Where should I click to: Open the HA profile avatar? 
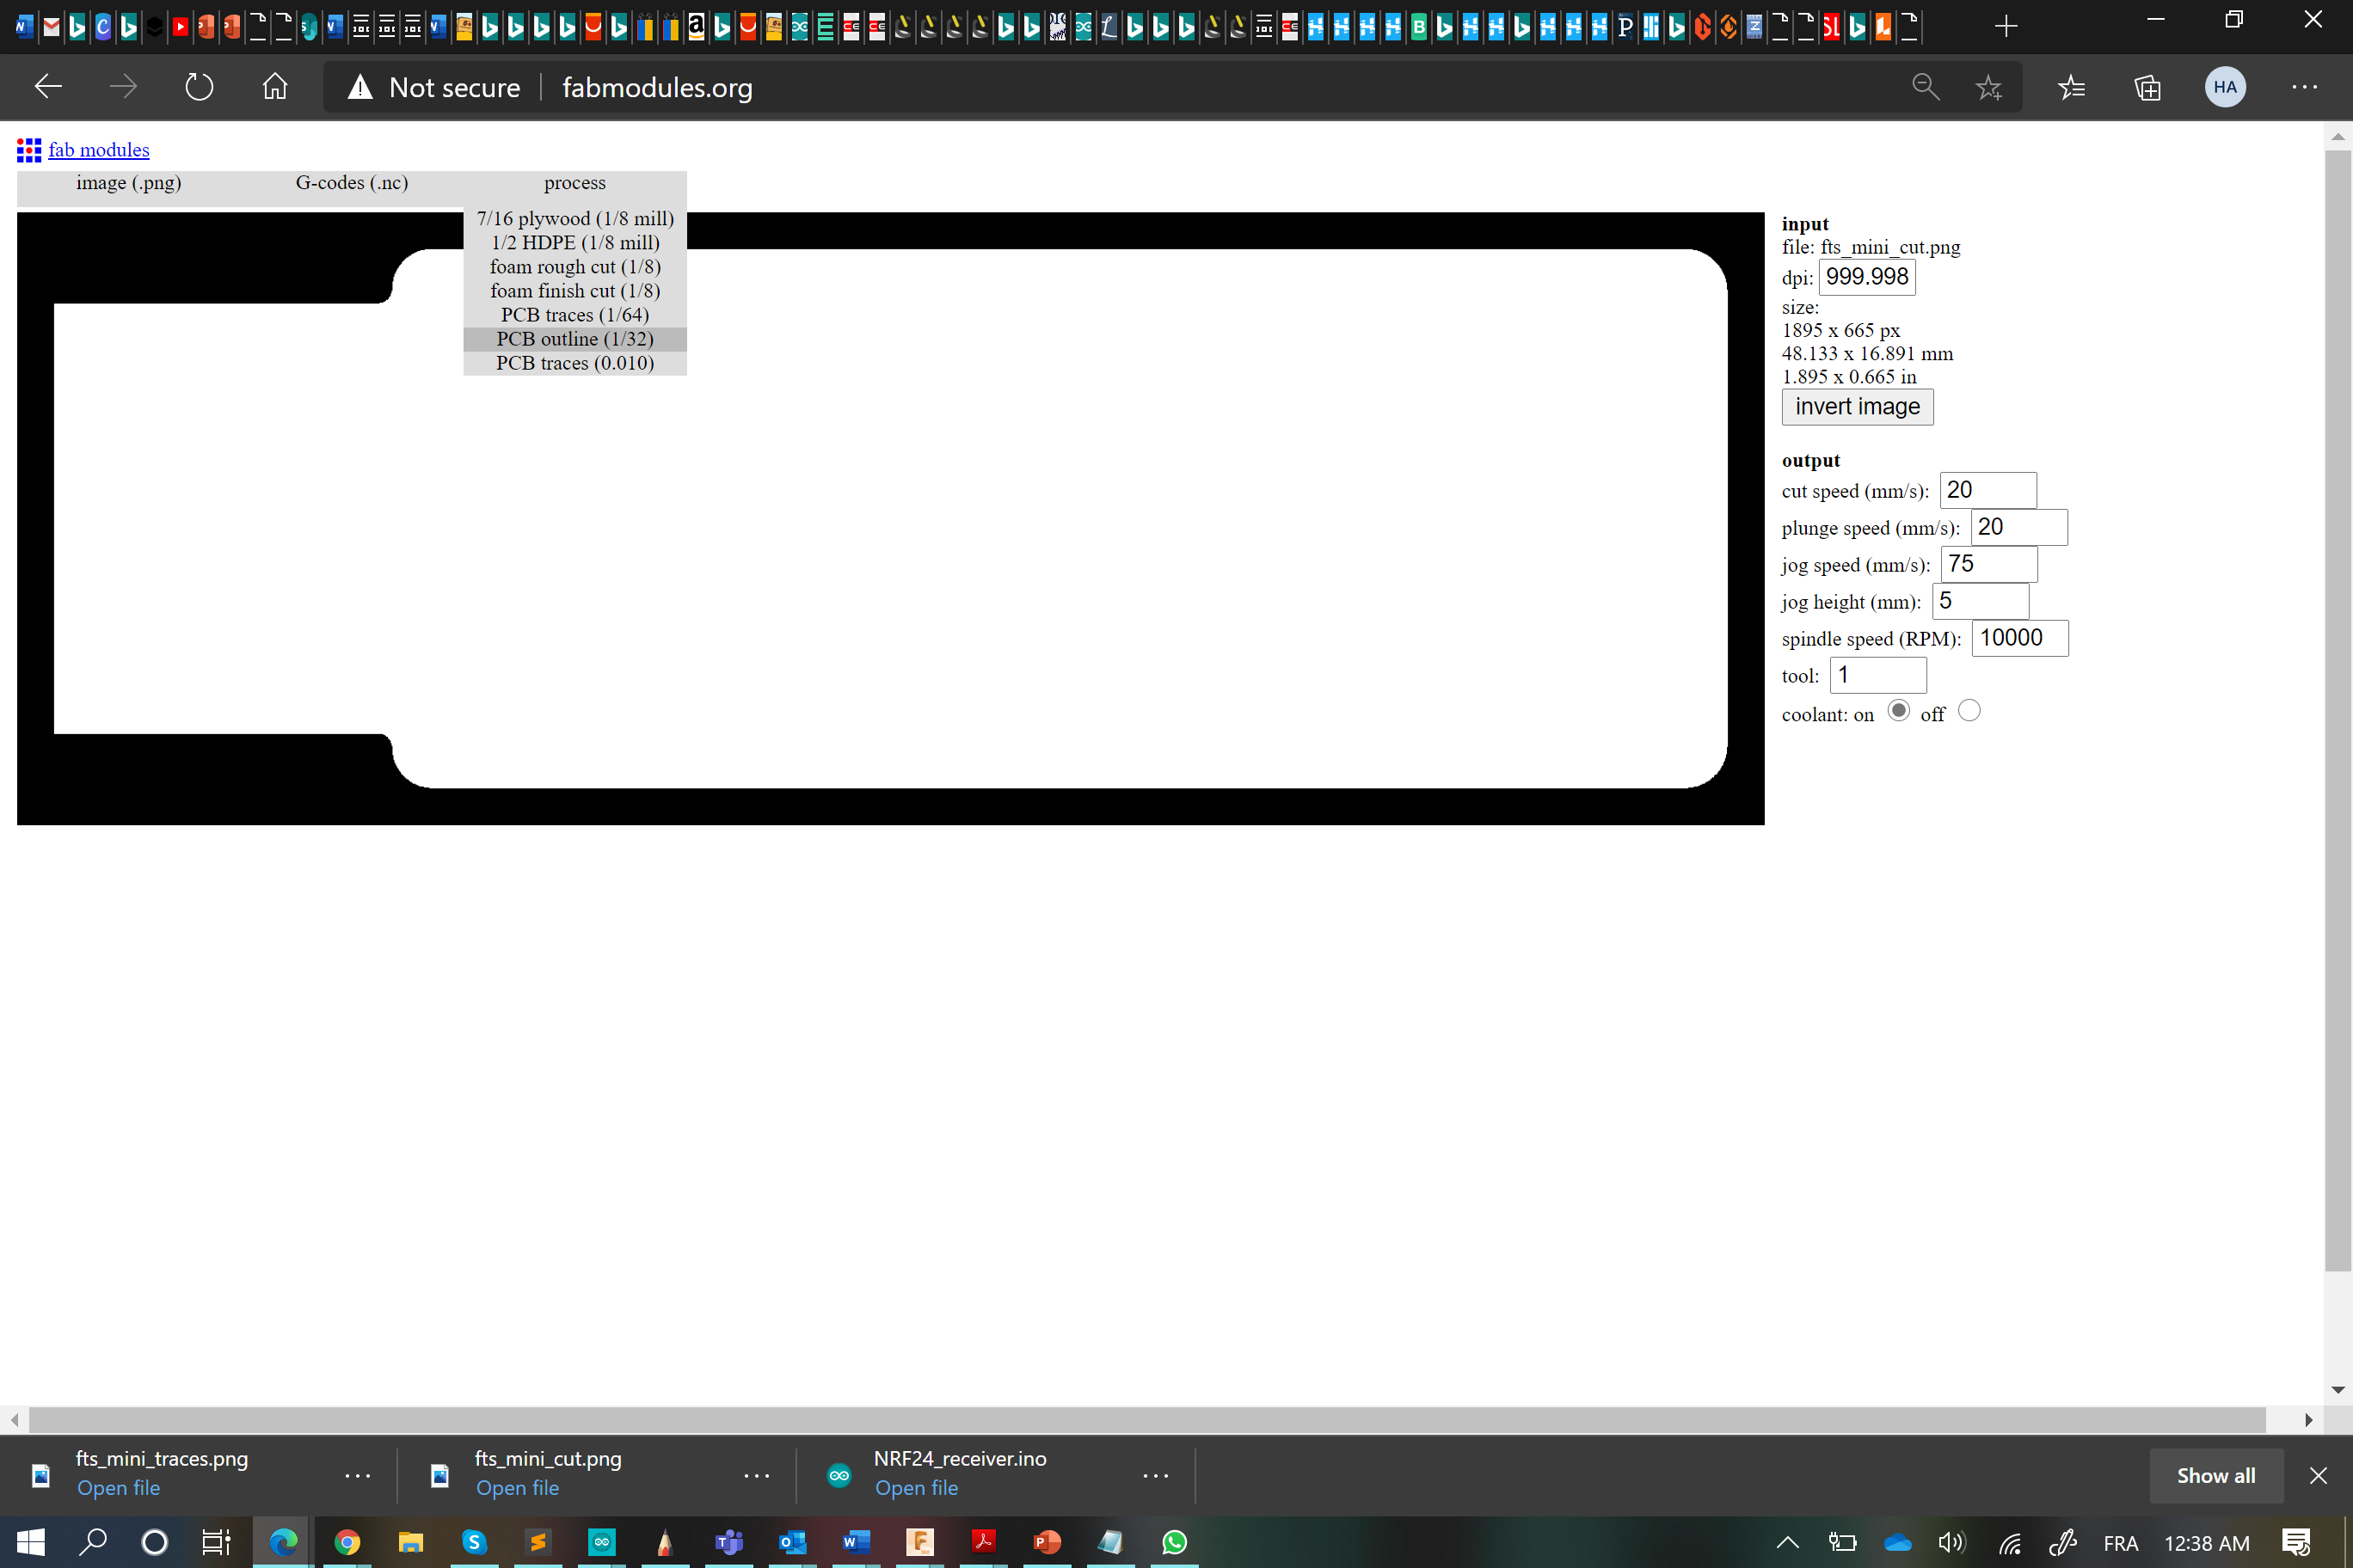click(2224, 87)
